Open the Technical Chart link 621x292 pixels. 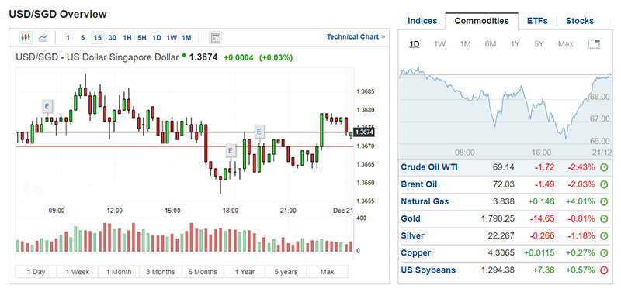356,36
